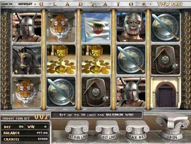Click the white flag symbol on reel three
The width and height of the screenshot is (191, 144).
pyautogui.click(x=96, y=28)
